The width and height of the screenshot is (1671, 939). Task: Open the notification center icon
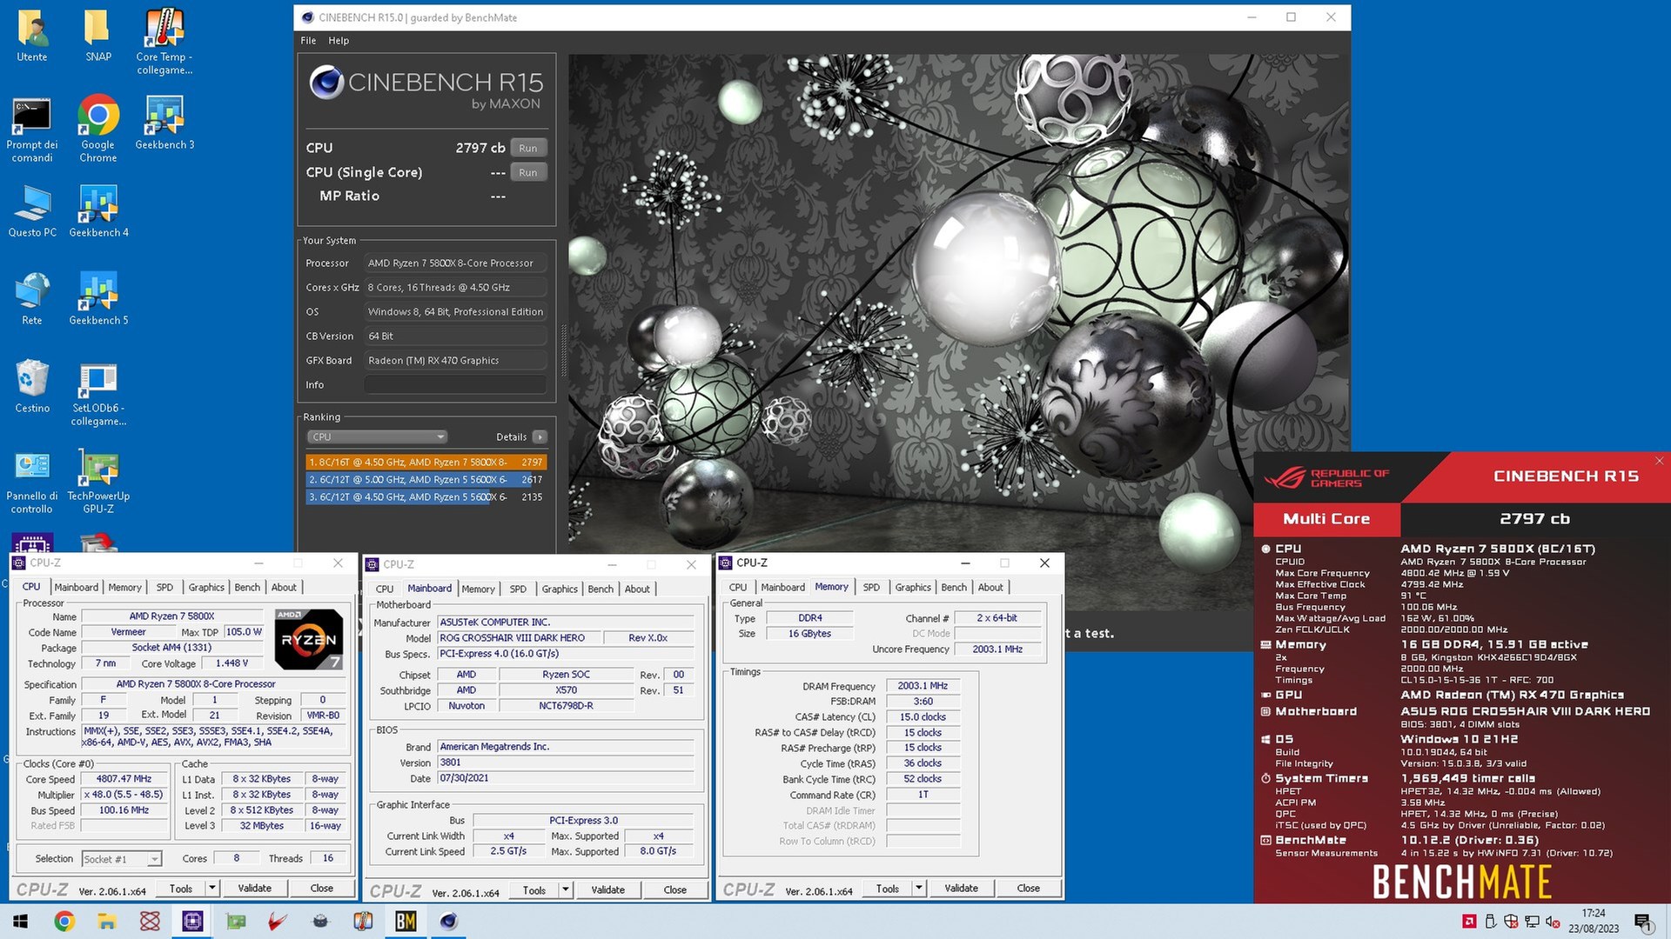tap(1642, 922)
